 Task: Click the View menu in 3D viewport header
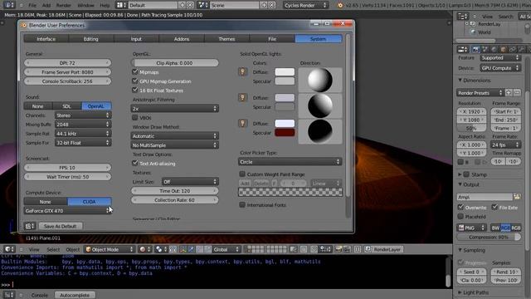(x=34, y=249)
